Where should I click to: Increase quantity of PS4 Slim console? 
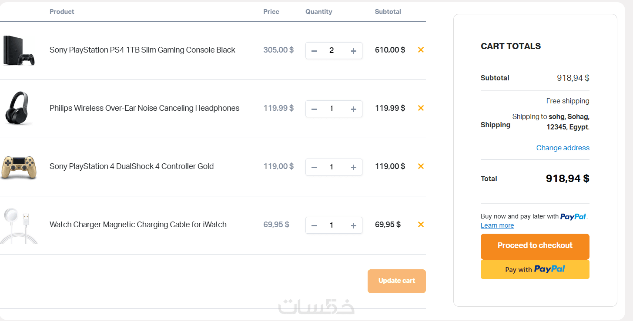point(353,51)
